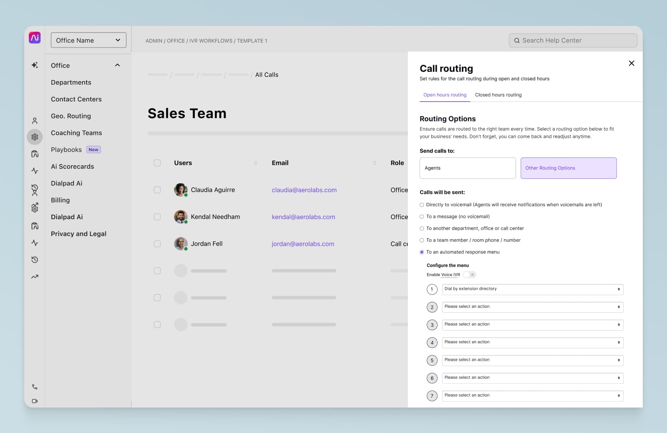The height and width of the screenshot is (433, 667).
Task: Open the Ai sparkle assistant icon
Action: (35, 65)
